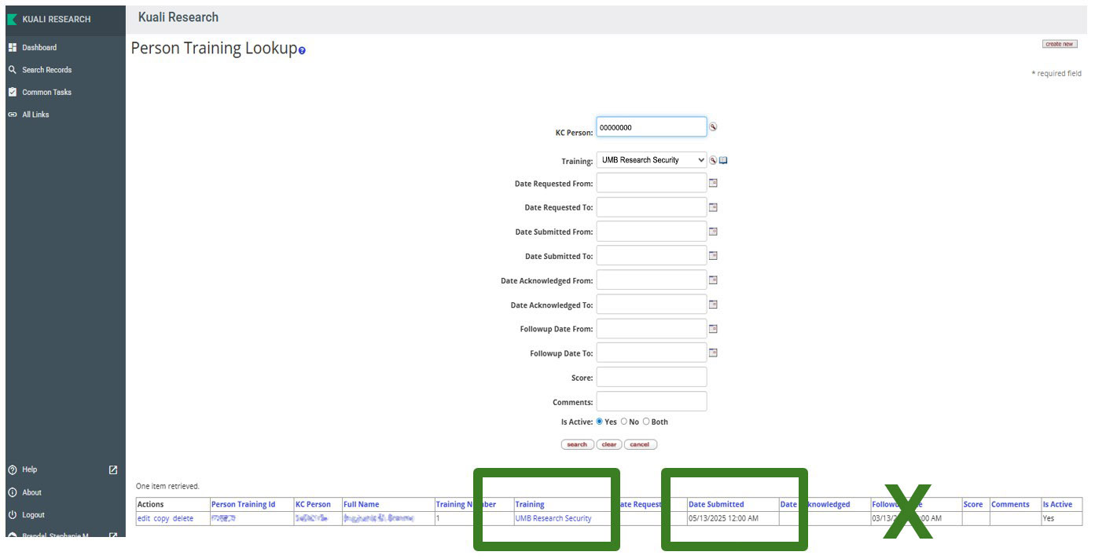The image size is (1095, 559).
Task: Sort by KC Person column header
Action: click(313, 504)
